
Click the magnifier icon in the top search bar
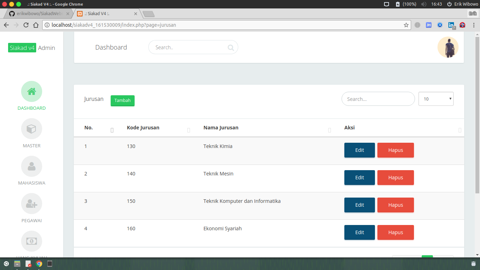(231, 47)
